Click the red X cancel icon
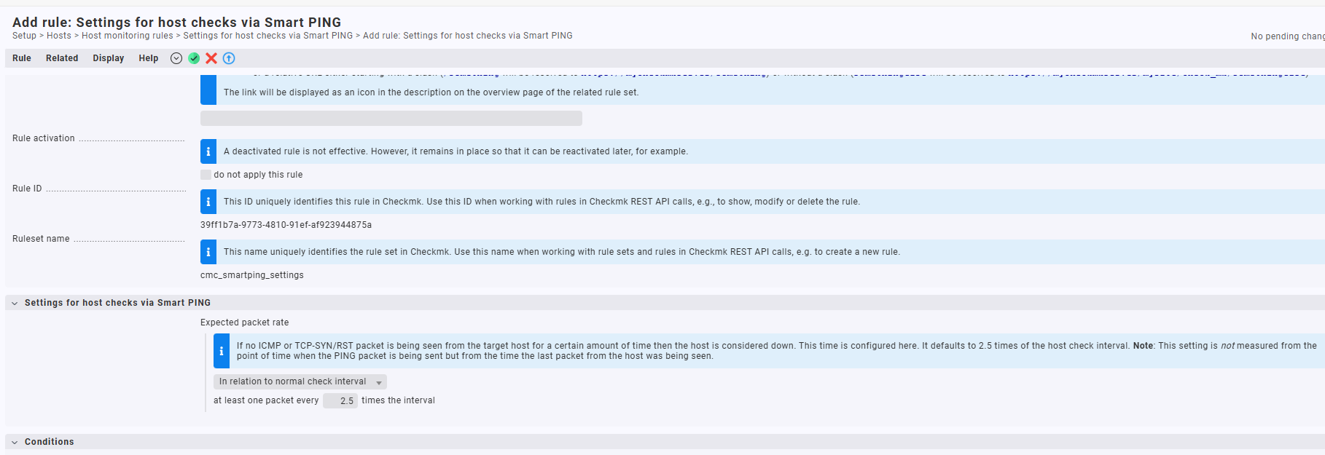1325x455 pixels. pos(211,58)
